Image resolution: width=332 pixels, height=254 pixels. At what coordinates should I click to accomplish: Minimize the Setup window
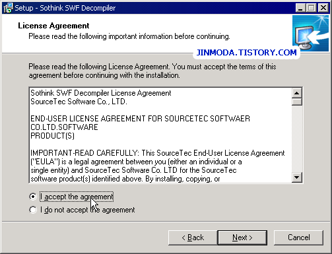point(300,8)
